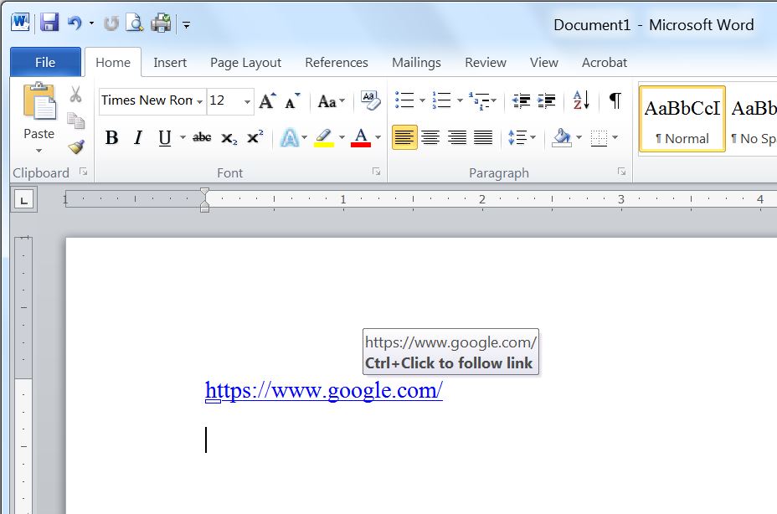Open the References tab
The image size is (777, 514).
pyautogui.click(x=337, y=63)
